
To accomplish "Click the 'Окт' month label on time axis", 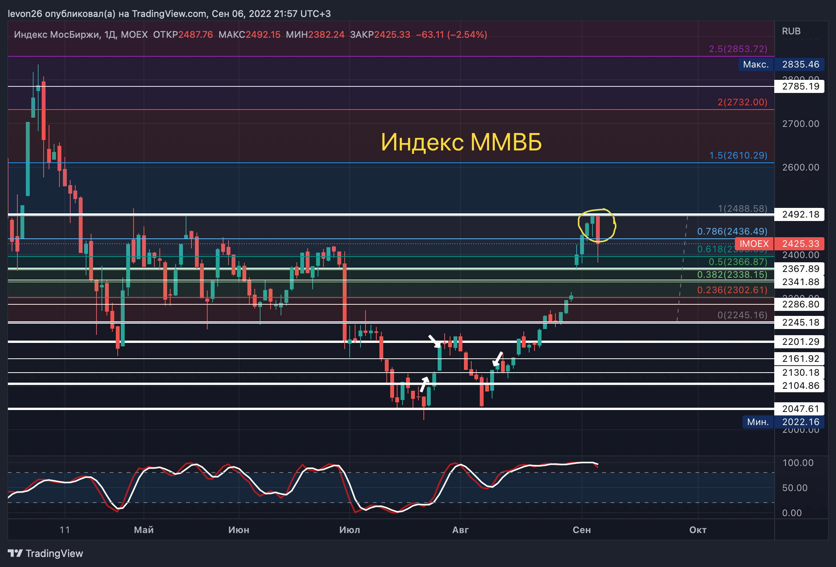I will click(x=698, y=530).
